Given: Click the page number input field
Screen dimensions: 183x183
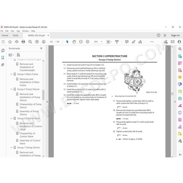Looking at the screenshot, I should coord(51,42).
